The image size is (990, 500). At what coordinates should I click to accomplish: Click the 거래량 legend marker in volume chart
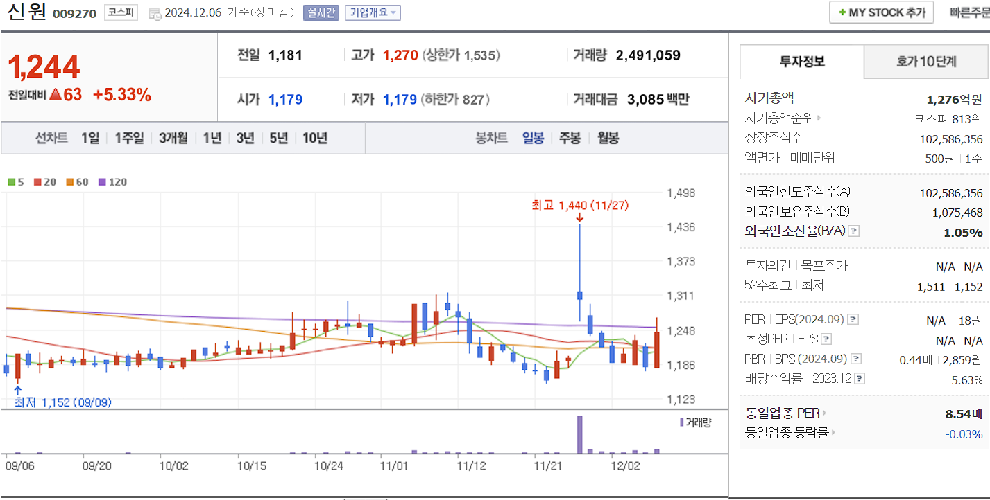(x=682, y=422)
